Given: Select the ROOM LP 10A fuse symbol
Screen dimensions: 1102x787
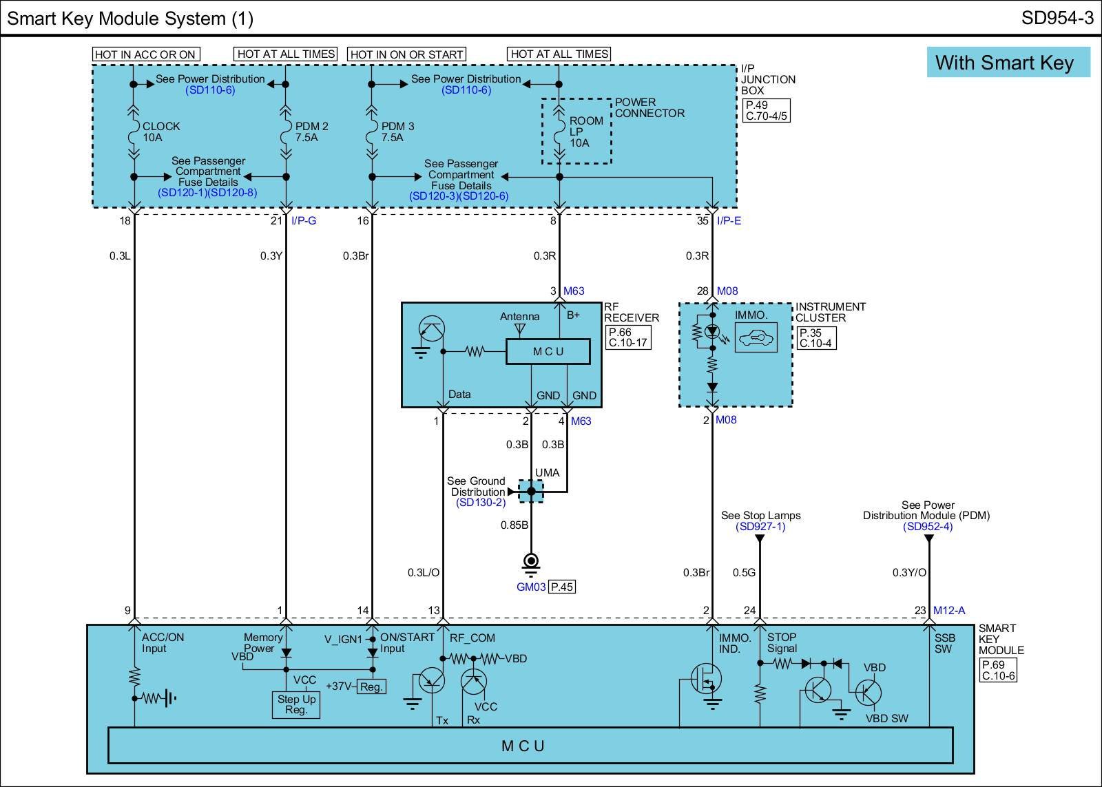Looking at the screenshot, I should click(559, 132).
